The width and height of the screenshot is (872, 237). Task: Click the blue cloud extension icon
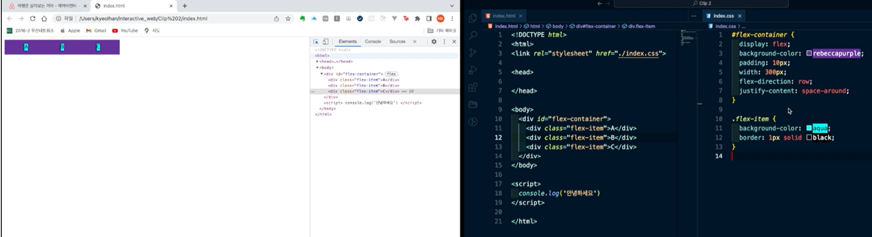314,19
